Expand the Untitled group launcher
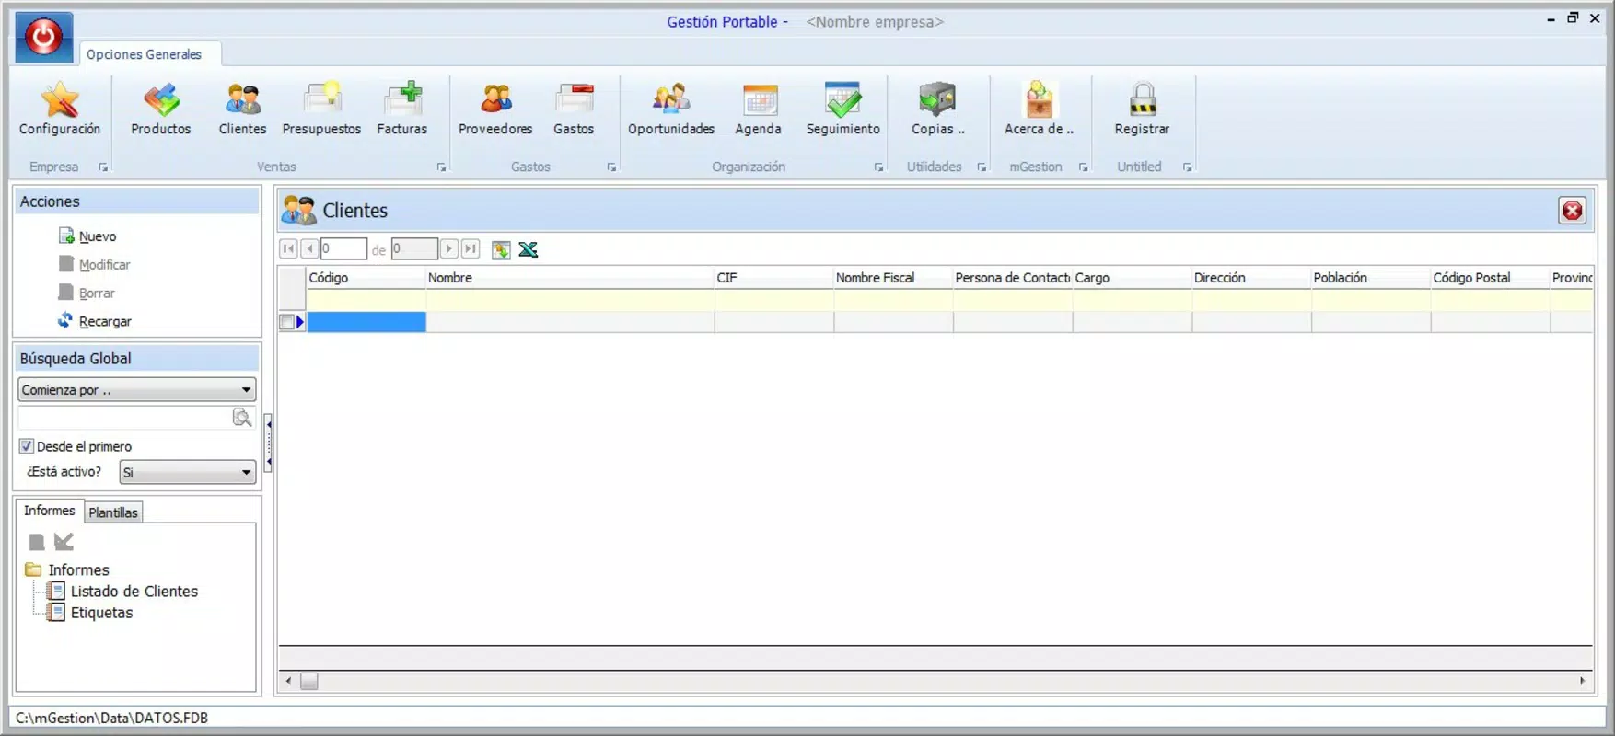The image size is (1615, 736). coord(1187,167)
